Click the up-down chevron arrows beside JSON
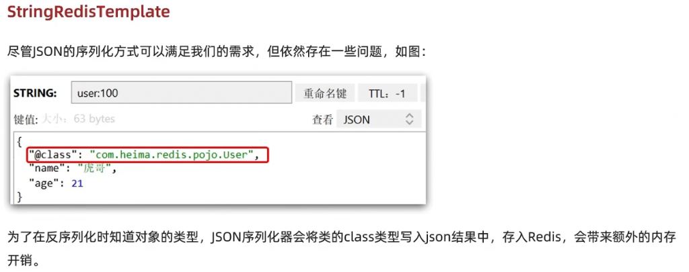 [409, 119]
